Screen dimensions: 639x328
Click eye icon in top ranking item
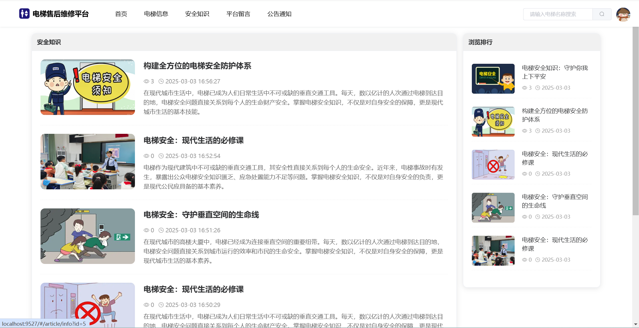[x=524, y=88]
